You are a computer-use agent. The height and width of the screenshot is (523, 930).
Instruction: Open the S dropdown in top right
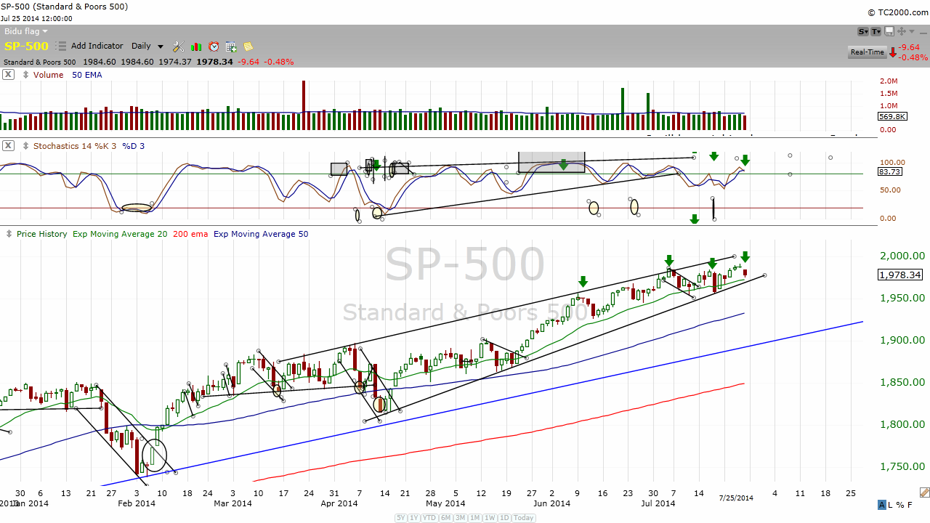(x=863, y=31)
